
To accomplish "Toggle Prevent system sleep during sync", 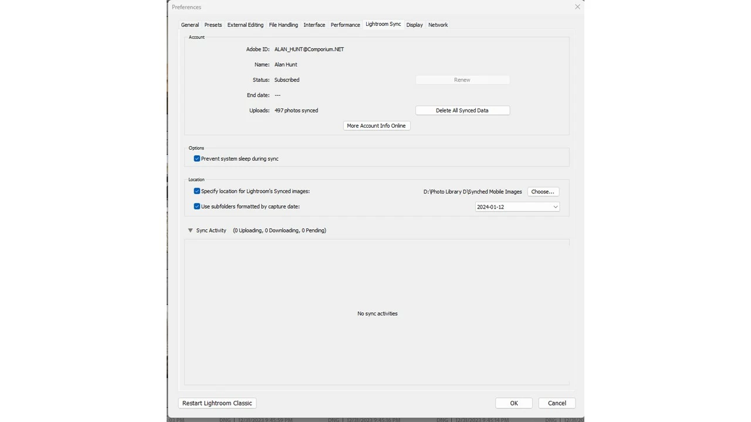I will 197,159.
